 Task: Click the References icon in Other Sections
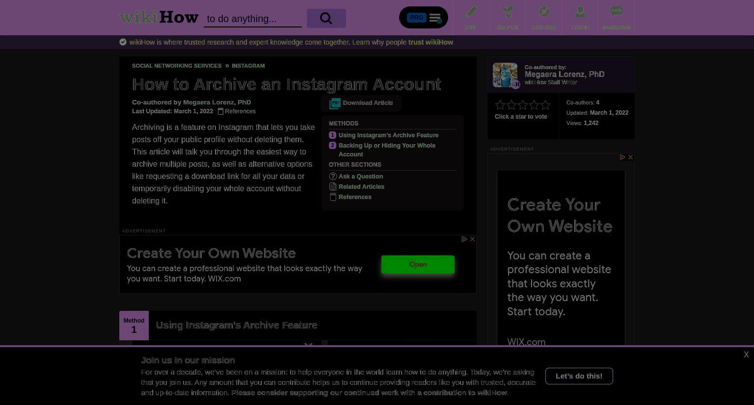point(333,197)
